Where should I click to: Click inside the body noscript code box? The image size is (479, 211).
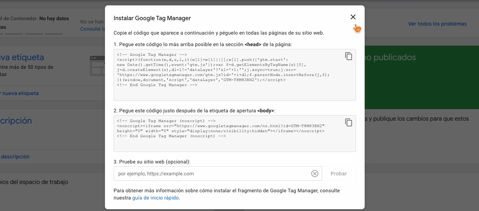pos(227,134)
